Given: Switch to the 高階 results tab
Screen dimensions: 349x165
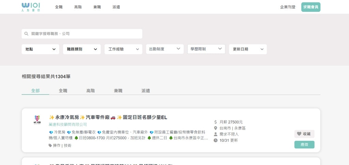Looking at the screenshot, I should (91, 91).
